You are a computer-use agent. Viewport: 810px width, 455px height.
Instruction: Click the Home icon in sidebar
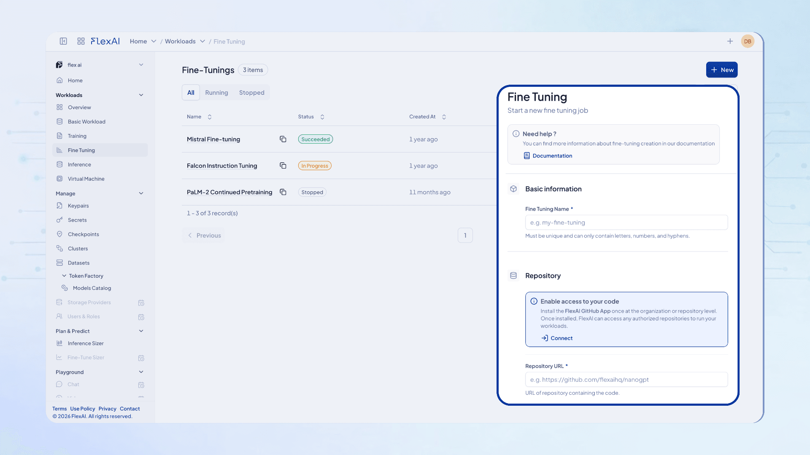coord(59,80)
